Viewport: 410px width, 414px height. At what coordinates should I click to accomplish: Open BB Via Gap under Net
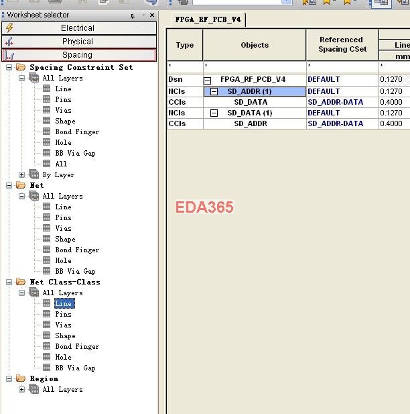(75, 272)
